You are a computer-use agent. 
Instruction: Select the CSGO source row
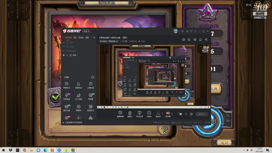[x=79, y=47]
